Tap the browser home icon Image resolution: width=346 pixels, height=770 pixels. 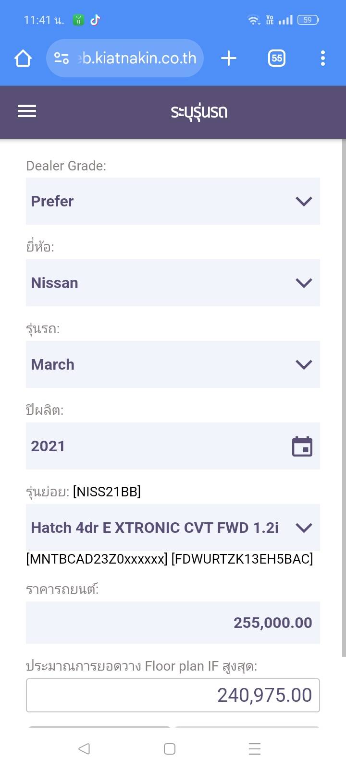tap(23, 59)
